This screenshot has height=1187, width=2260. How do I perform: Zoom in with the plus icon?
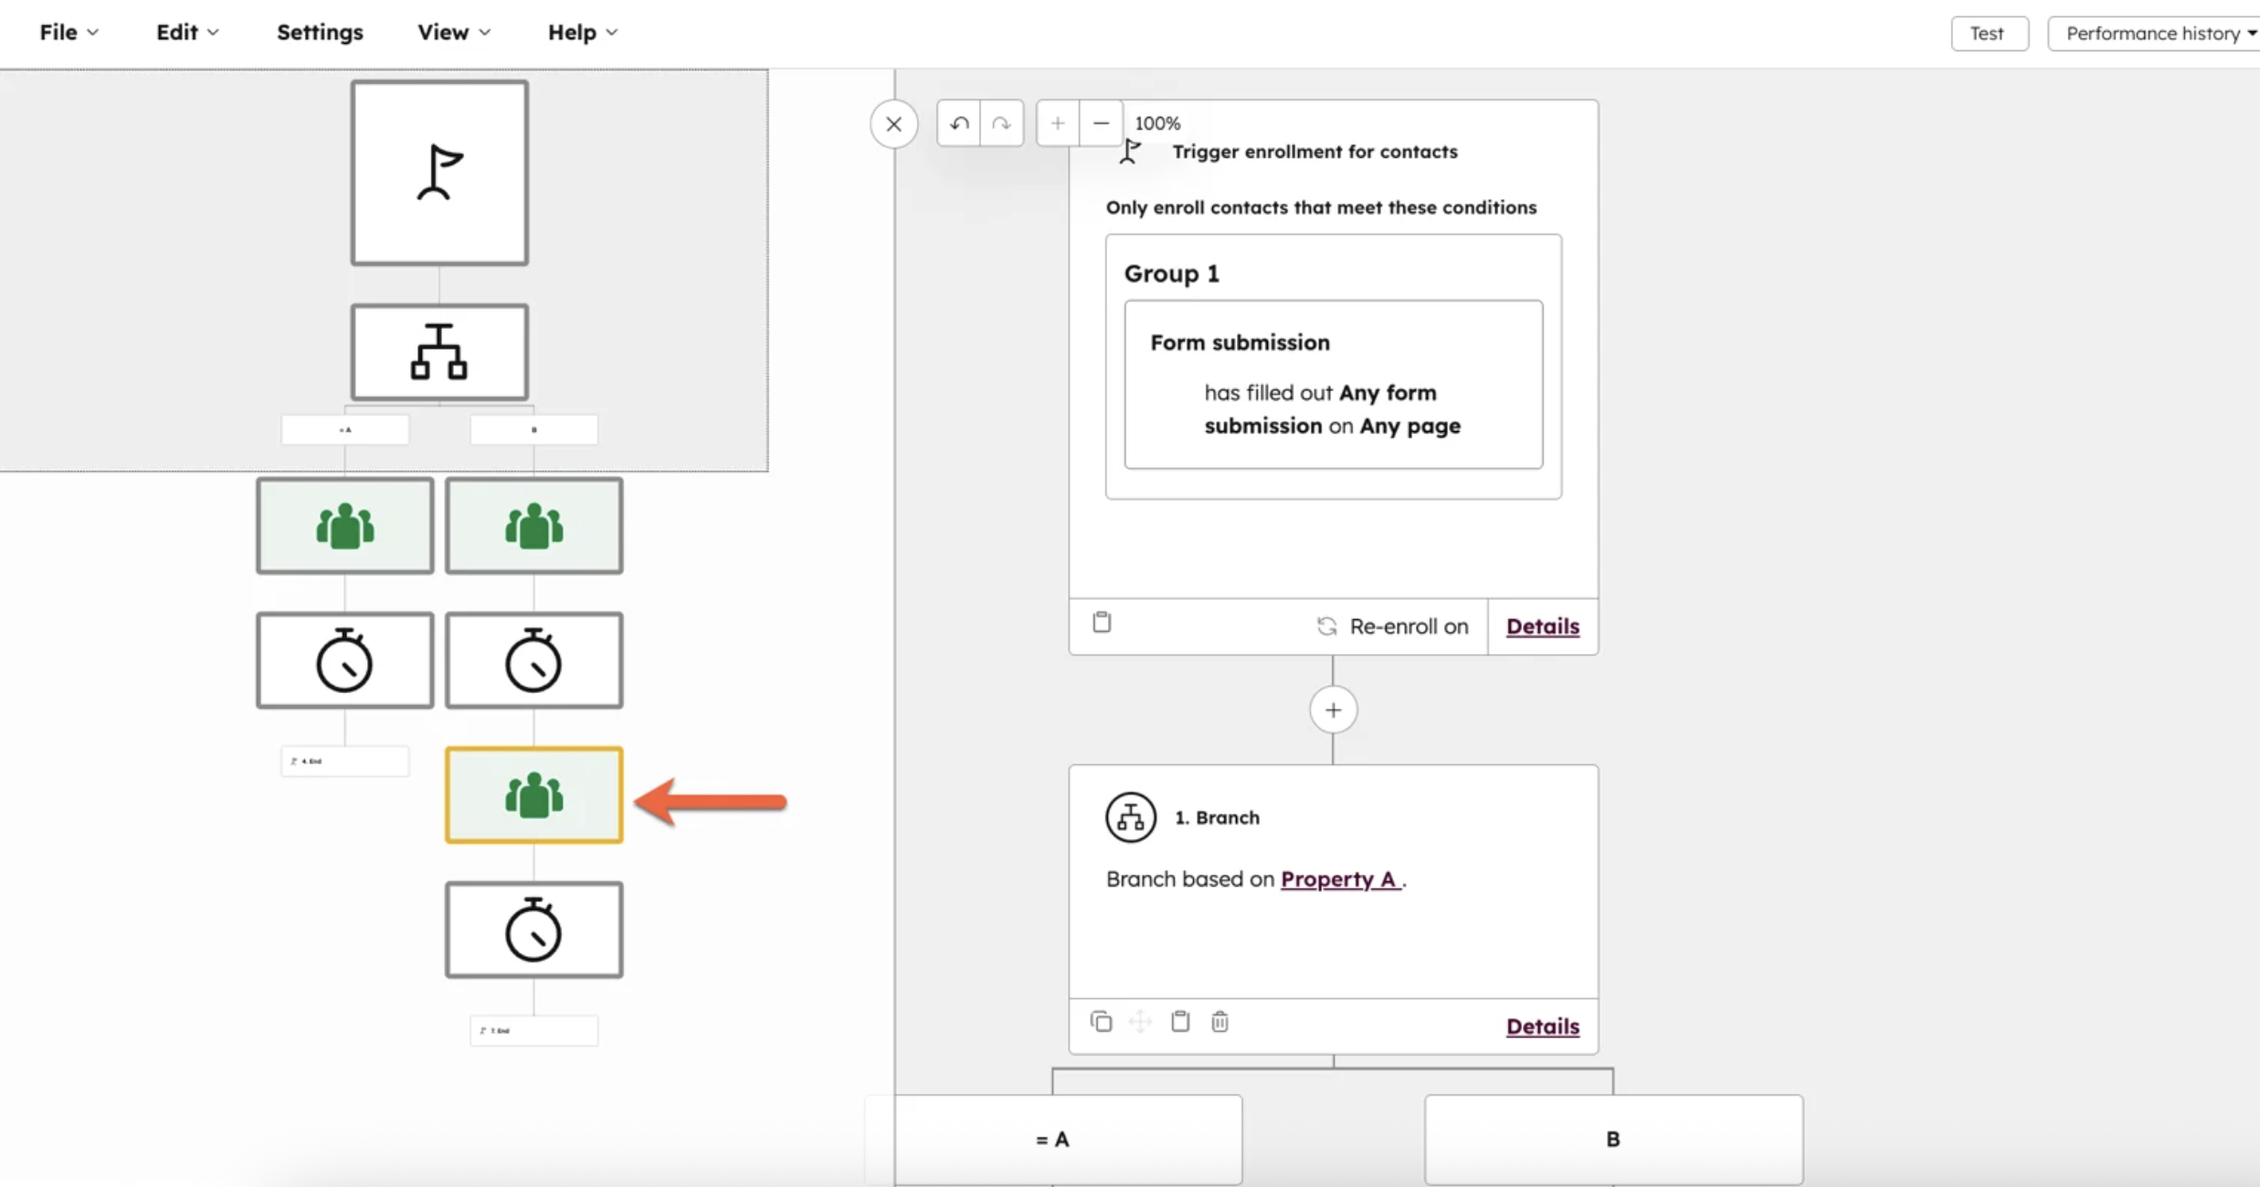coord(1058,123)
